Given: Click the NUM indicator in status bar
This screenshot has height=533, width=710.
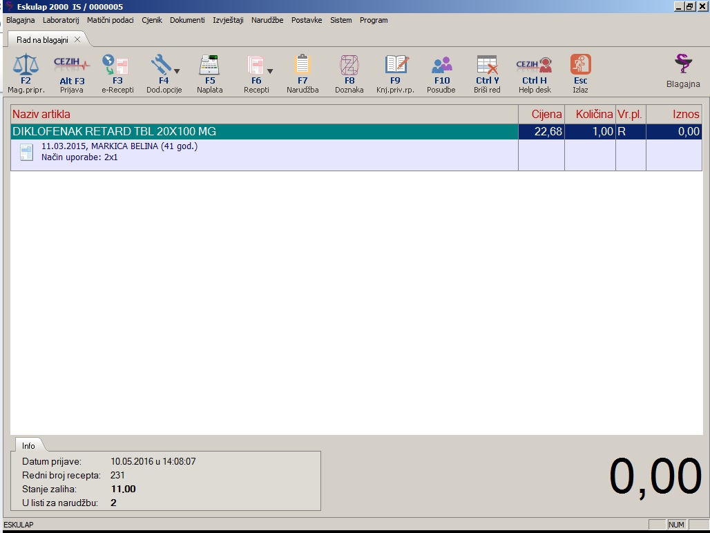Looking at the screenshot, I should (x=676, y=525).
